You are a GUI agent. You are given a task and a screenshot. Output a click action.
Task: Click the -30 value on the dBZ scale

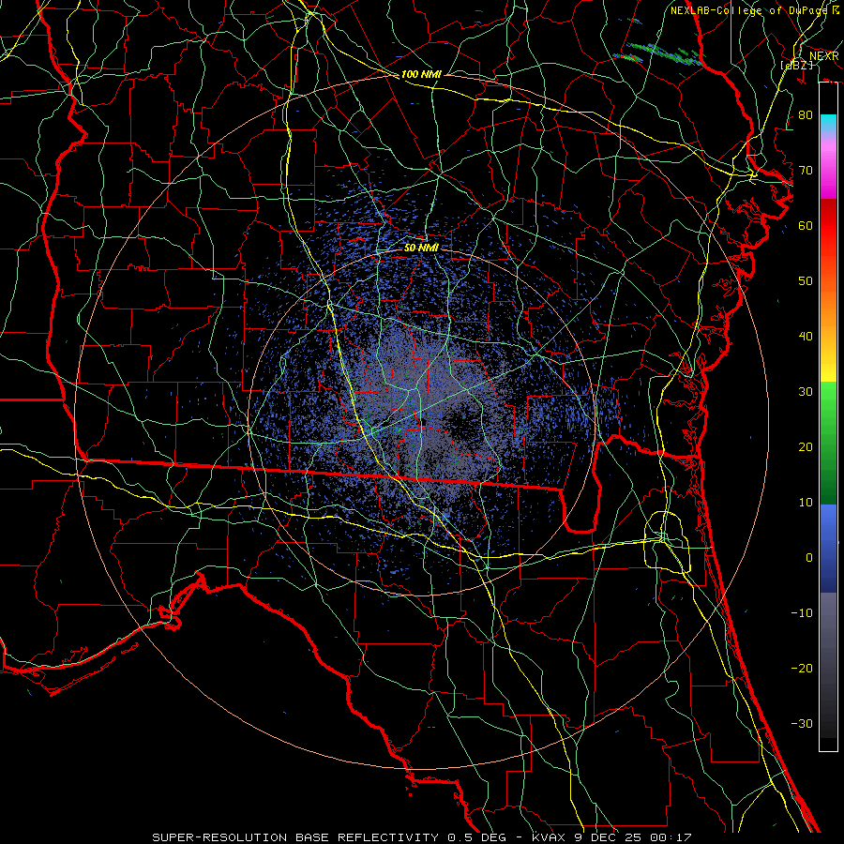(802, 723)
